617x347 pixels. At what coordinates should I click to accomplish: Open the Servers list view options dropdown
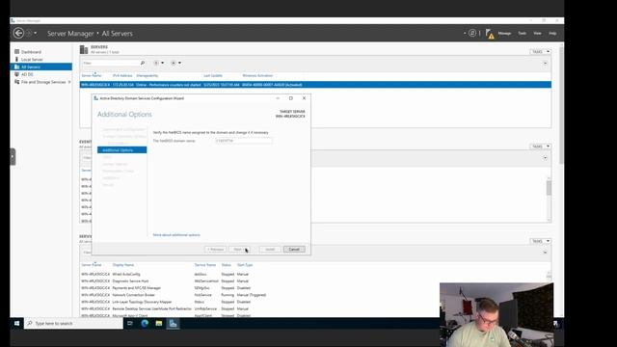(159, 63)
